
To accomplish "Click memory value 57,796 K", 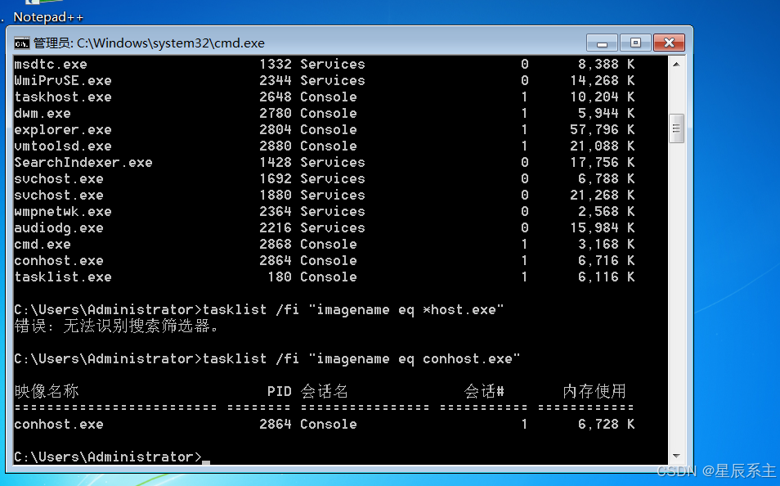I will tap(602, 130).
